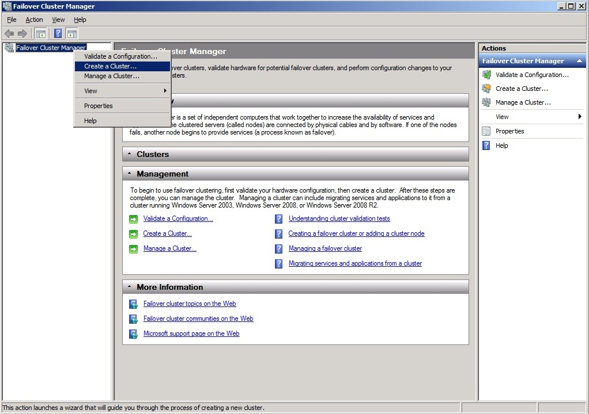Click Properties icon in Actions pane
Viewport: 589px width, 414px height.
point(486,131)
